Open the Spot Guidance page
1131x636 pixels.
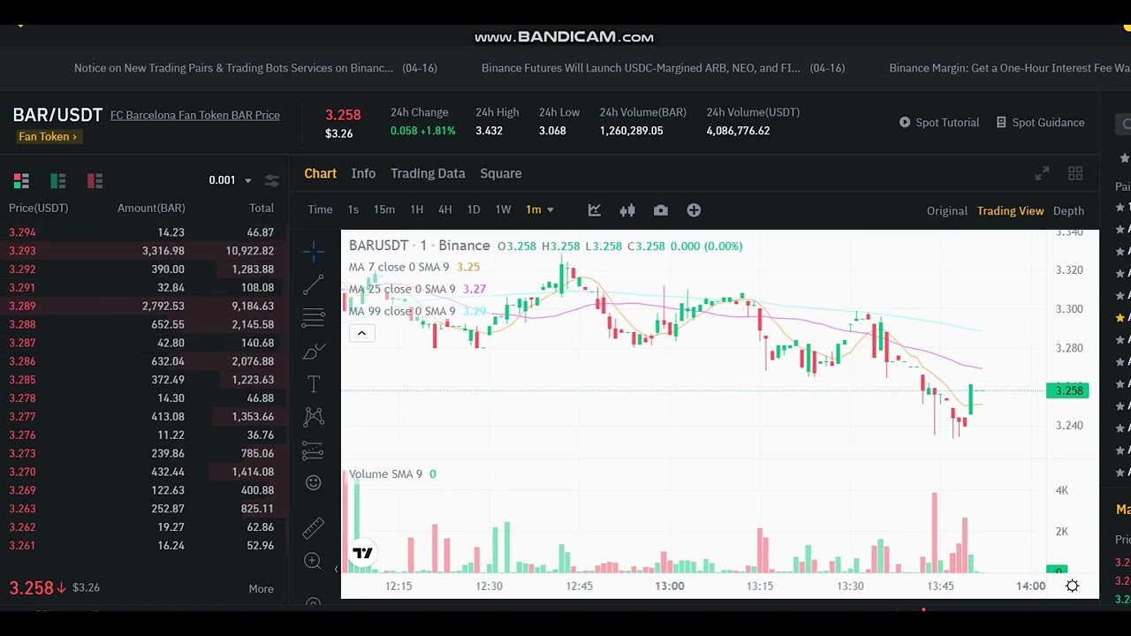click(x=1040, y=123)
